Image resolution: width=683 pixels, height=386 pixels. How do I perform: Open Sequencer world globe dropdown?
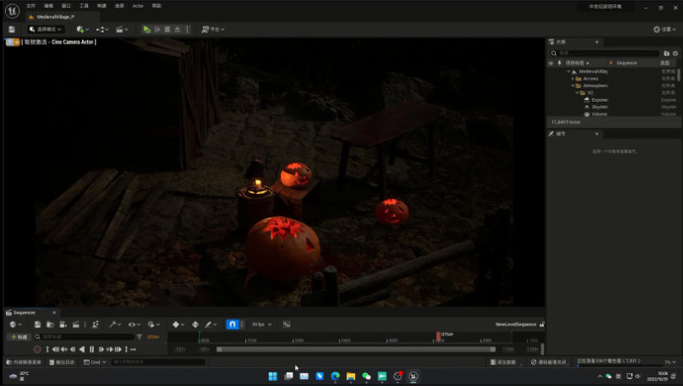(x=15, y=325)
